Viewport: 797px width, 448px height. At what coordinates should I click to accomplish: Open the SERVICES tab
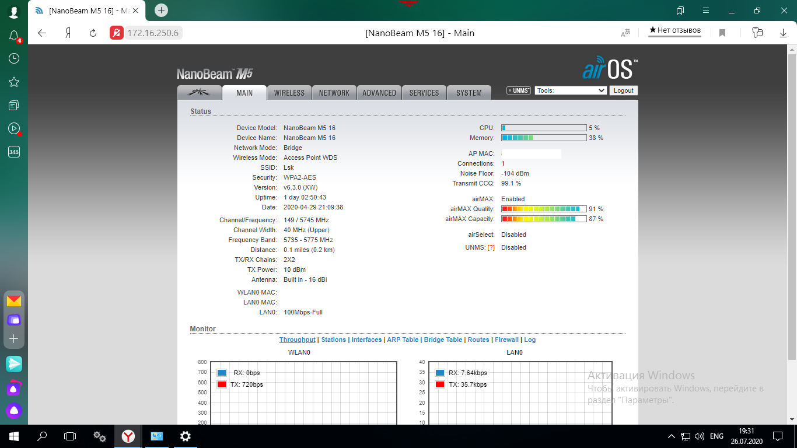tap(424, 93)
